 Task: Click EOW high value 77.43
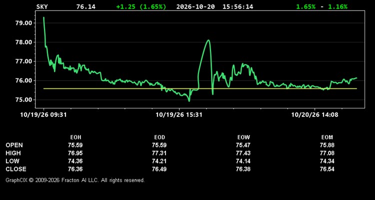(243, 153)
